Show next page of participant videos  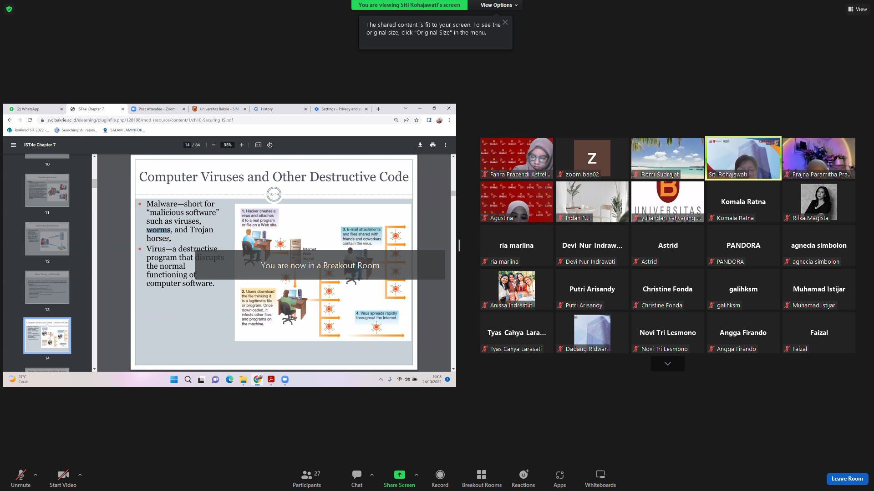tap(668, 364)
